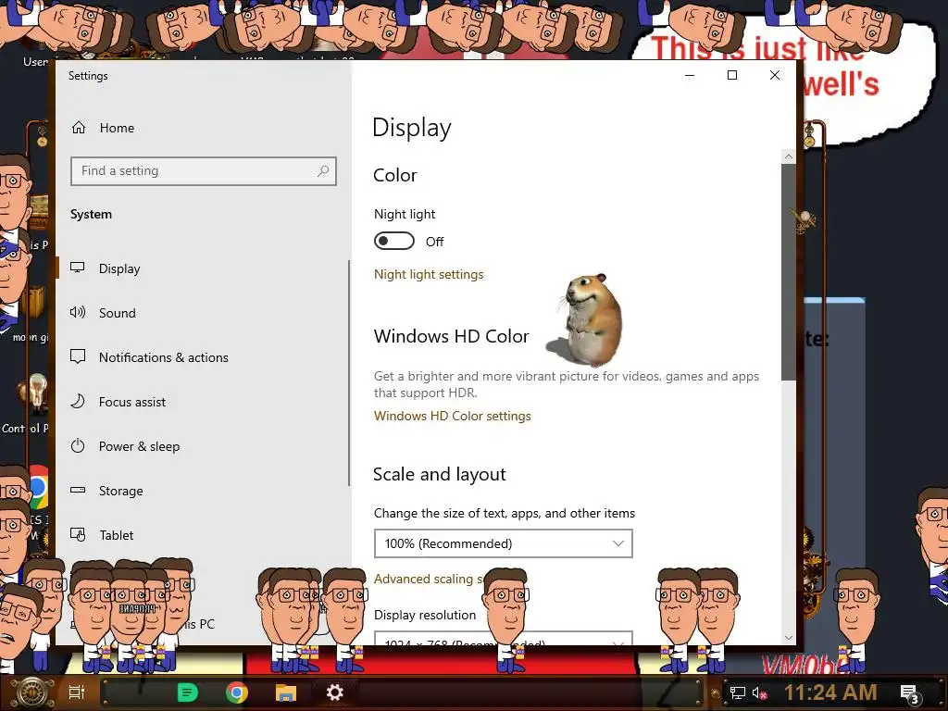Click the Notifications & actions icon

pyautogui.click(x=78, y=356)
